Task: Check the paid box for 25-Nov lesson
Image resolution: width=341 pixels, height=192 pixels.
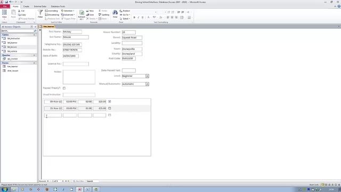Action: (x=110, y=108)
